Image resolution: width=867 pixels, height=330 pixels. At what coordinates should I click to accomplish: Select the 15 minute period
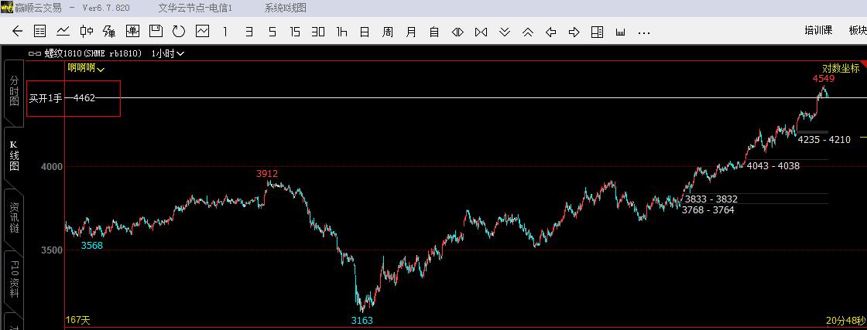pos(295,32)
